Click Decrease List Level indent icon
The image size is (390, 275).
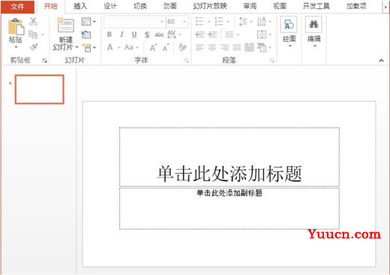199,35
